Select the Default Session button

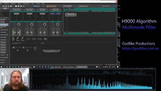52,6
